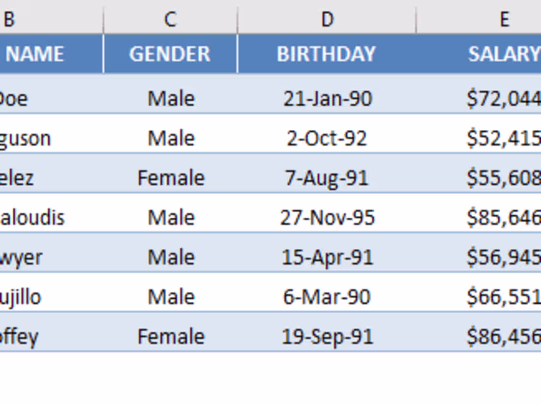This screenshot has width=541, height=405.
Task: Click the column B header letter
Action: (x=9, y=20)
